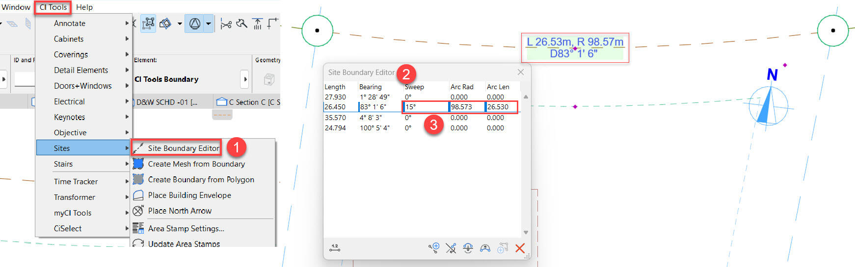
Task: Click the Sweep field showing 15°
Action: (x=425, y=107)
